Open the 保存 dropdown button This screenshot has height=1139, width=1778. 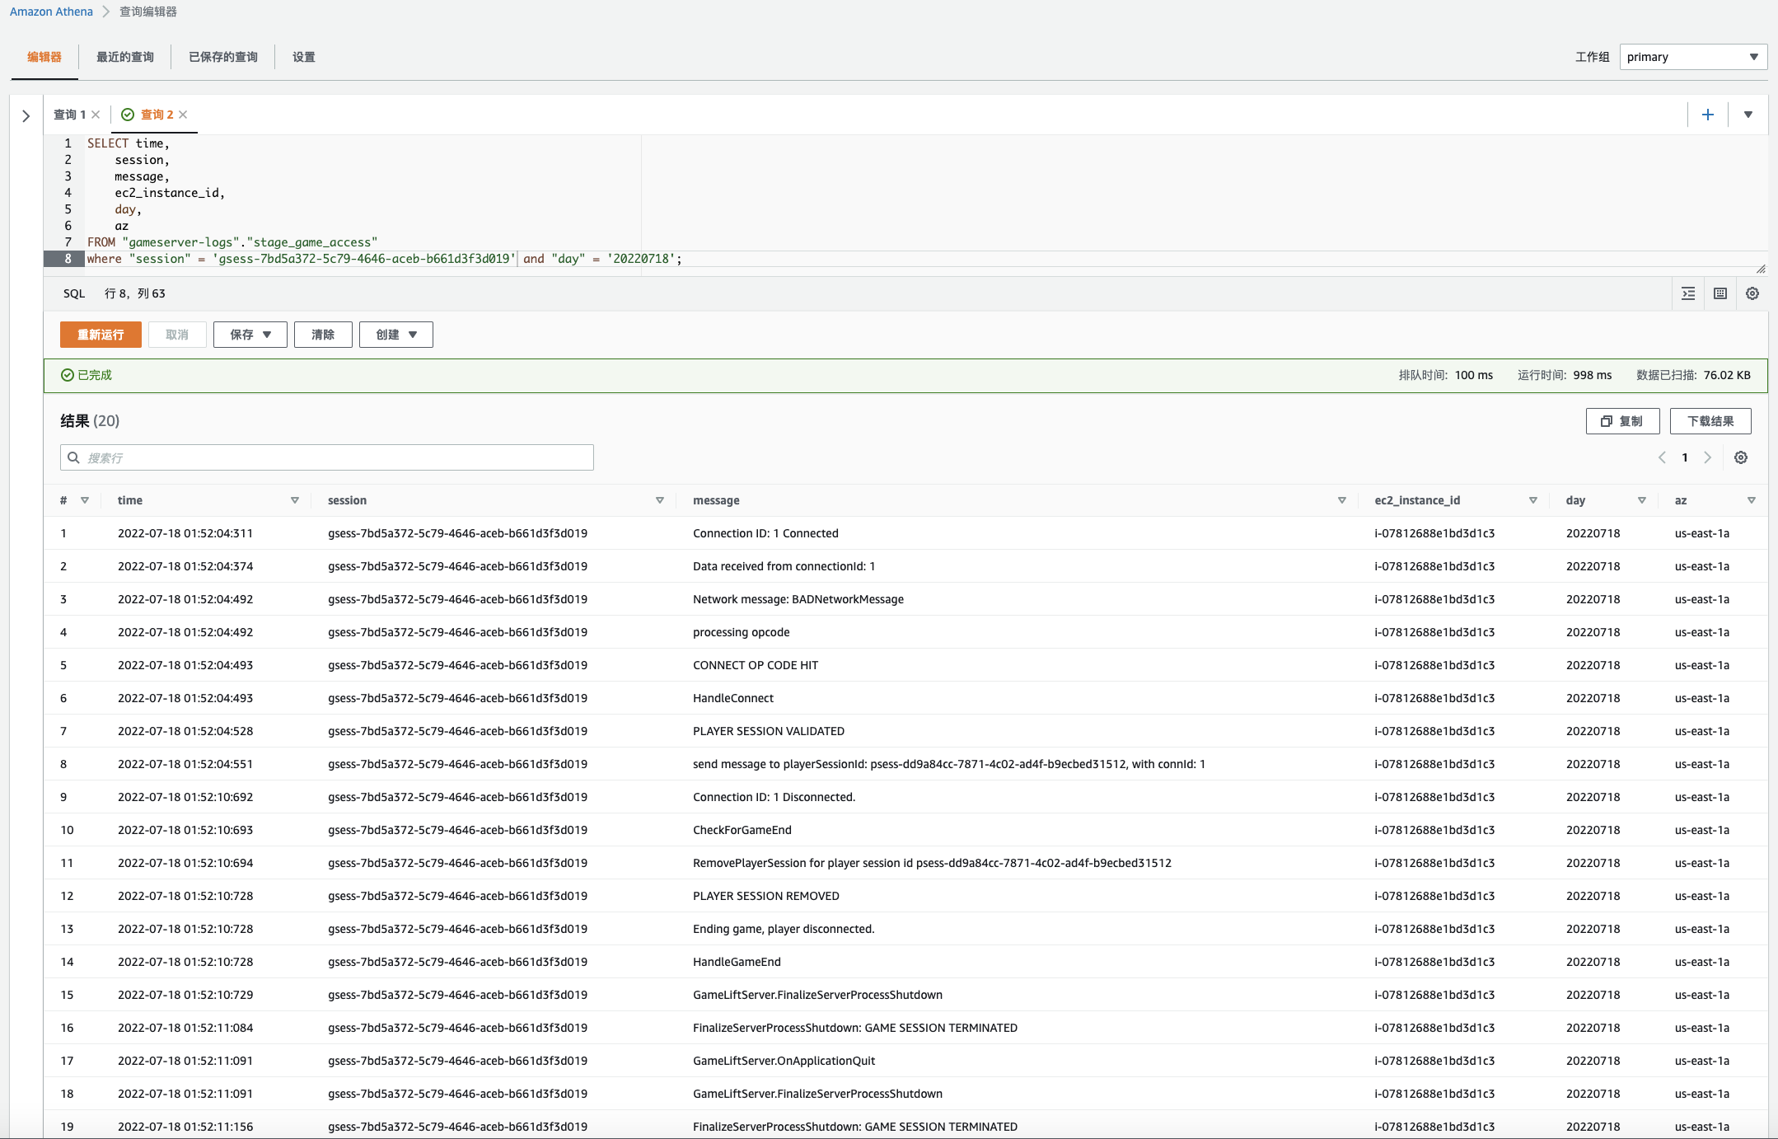[250, 335]
